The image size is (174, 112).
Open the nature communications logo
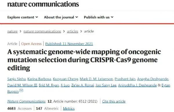43,4
